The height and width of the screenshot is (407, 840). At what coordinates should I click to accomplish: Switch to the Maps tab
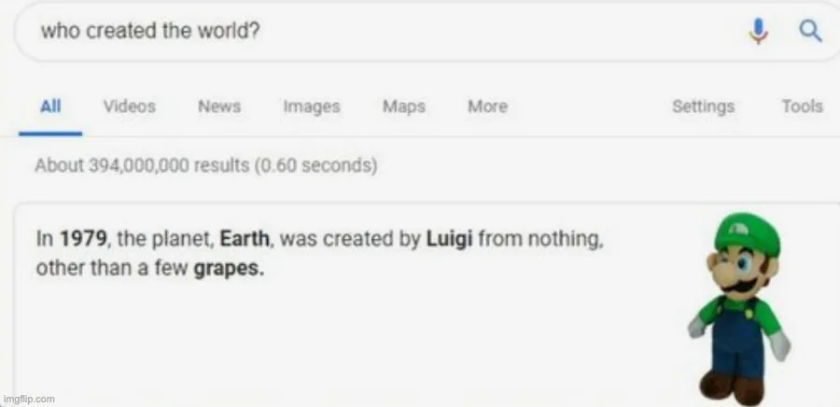click(x=403, y=106)
